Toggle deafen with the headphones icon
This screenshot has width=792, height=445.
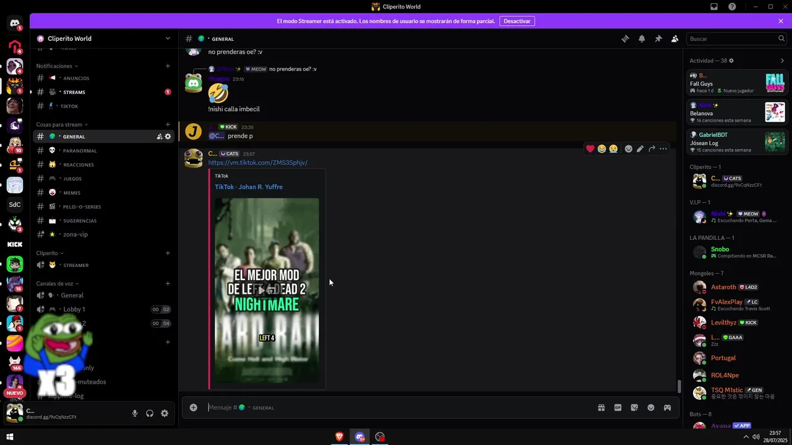coord(150,413)
